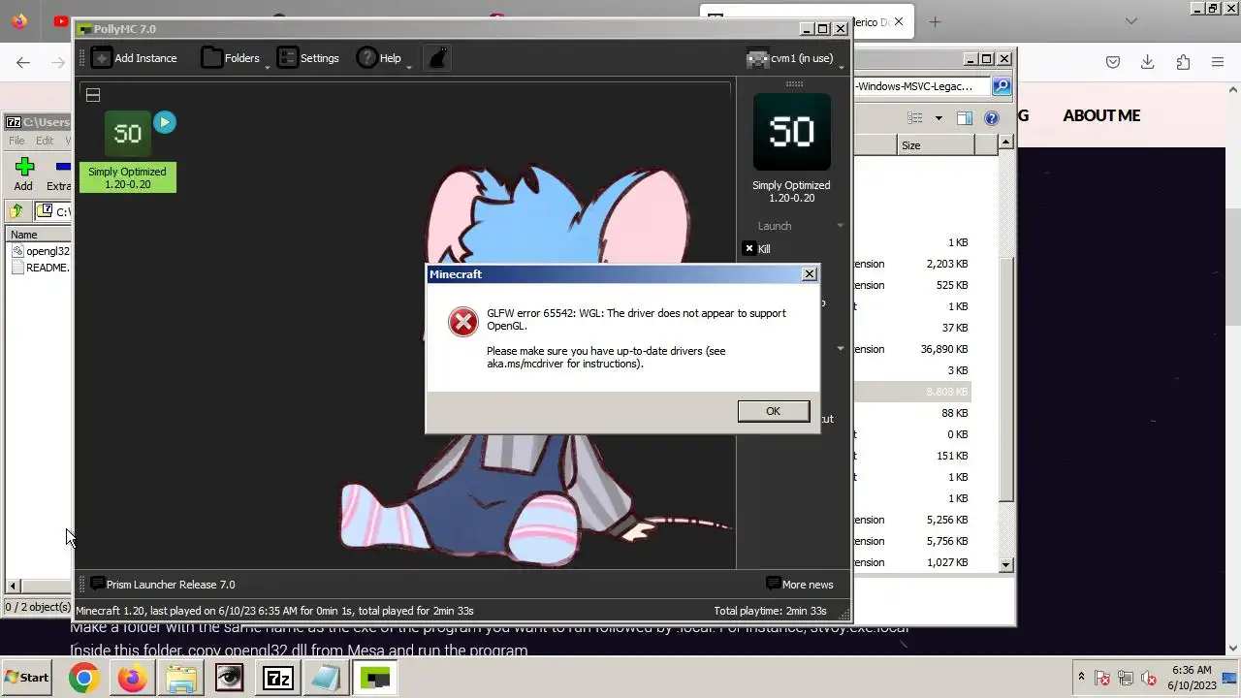The height and width of the screenshot is (698, 1241).
Task: Switch to the YouTube tab
Action: [x=60, y=21]
